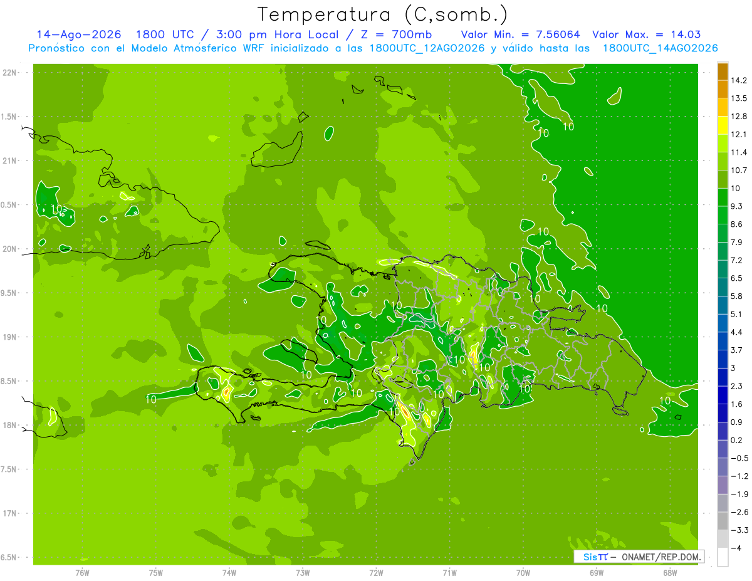This screenshot has height=581, width=752.
Task: Click the legend value '5.1'
Action: pos(736,314)
